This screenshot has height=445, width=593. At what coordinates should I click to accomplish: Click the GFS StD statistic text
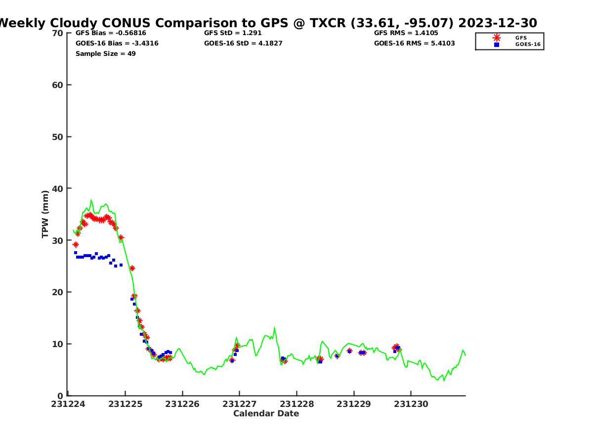point(233,33)
